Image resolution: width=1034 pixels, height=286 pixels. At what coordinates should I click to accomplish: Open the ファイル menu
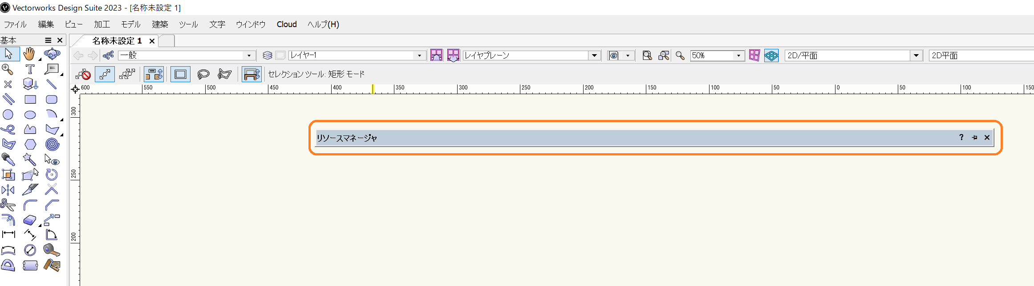point(15,24)
